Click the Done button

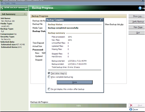pyautogui.click(x=75, y=82)
